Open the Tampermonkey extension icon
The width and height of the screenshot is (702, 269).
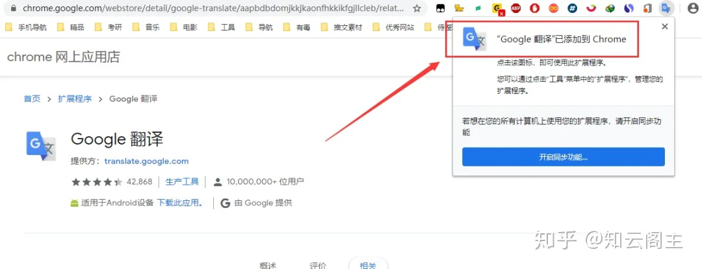pos(441,8)
